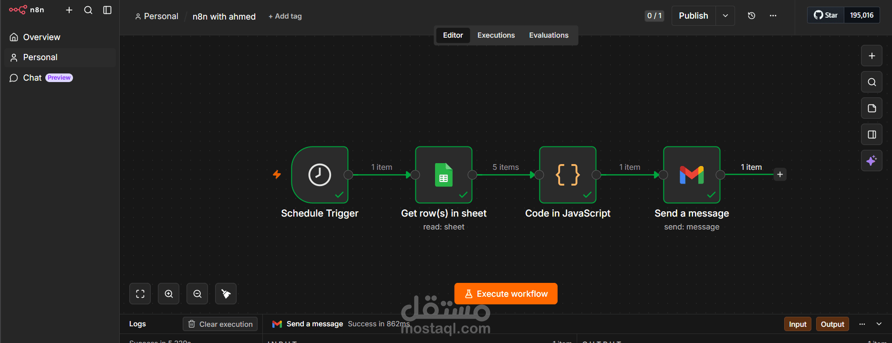Collapse logs panel chevron

tap(879, 324)
